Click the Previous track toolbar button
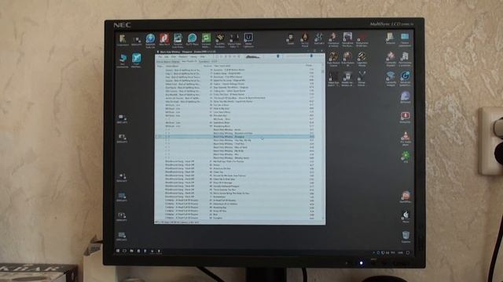 (230, 56)
